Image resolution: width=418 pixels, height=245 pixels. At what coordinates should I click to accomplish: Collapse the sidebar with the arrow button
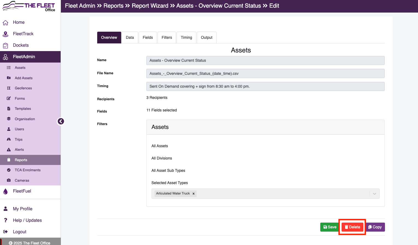point(61,121)
